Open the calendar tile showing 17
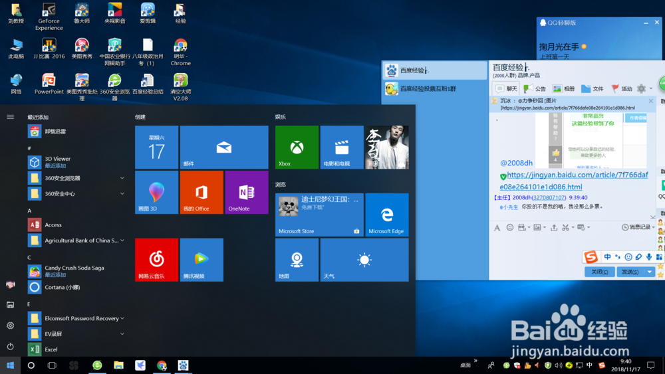Viewport: 665px width, 374px height. point(156,147)
